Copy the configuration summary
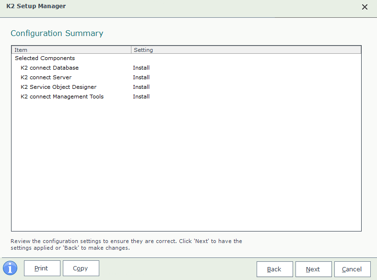377x280 pixels. (81, 268)
